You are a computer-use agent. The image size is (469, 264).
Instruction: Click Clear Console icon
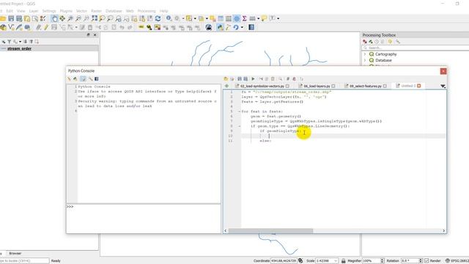pyautogui.click(x=69, y=78)
